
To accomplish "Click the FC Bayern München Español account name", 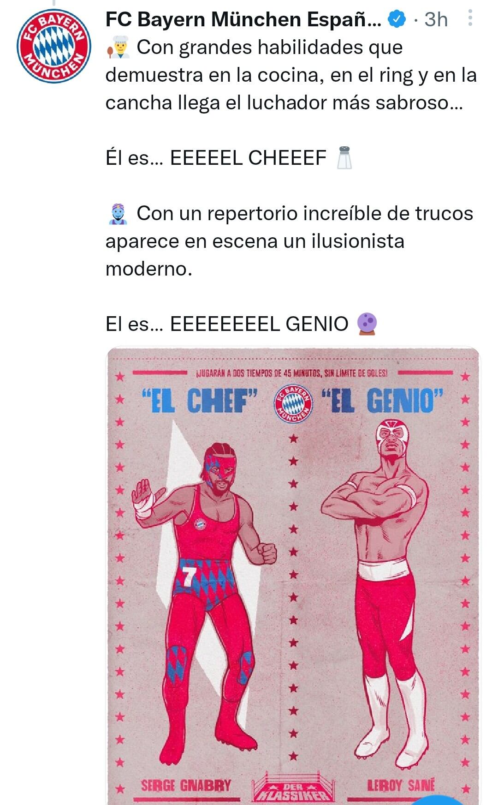I will [243, 19].
